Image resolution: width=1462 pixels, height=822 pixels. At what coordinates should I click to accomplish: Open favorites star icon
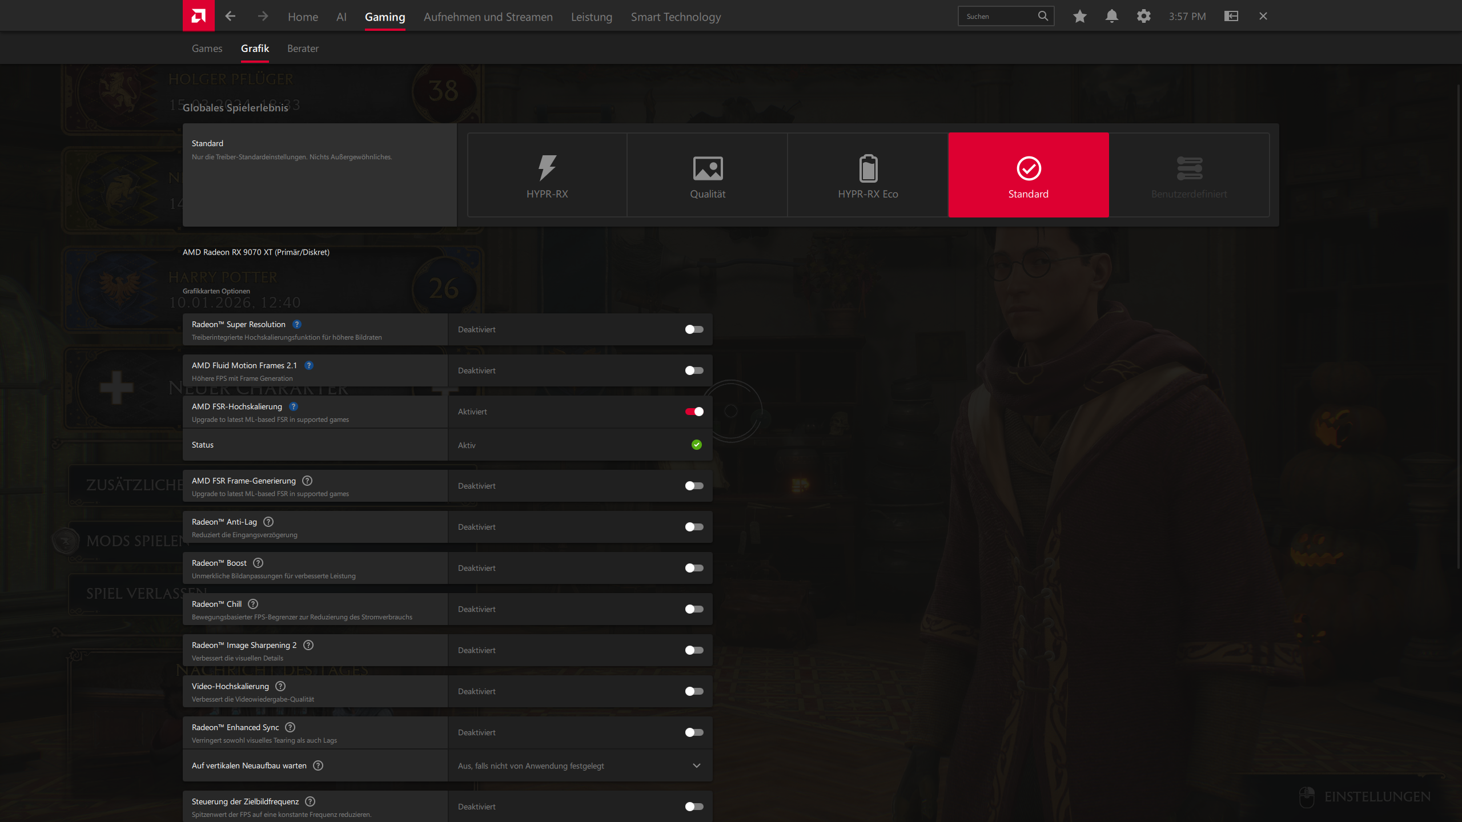click(x=1079, y=16)
